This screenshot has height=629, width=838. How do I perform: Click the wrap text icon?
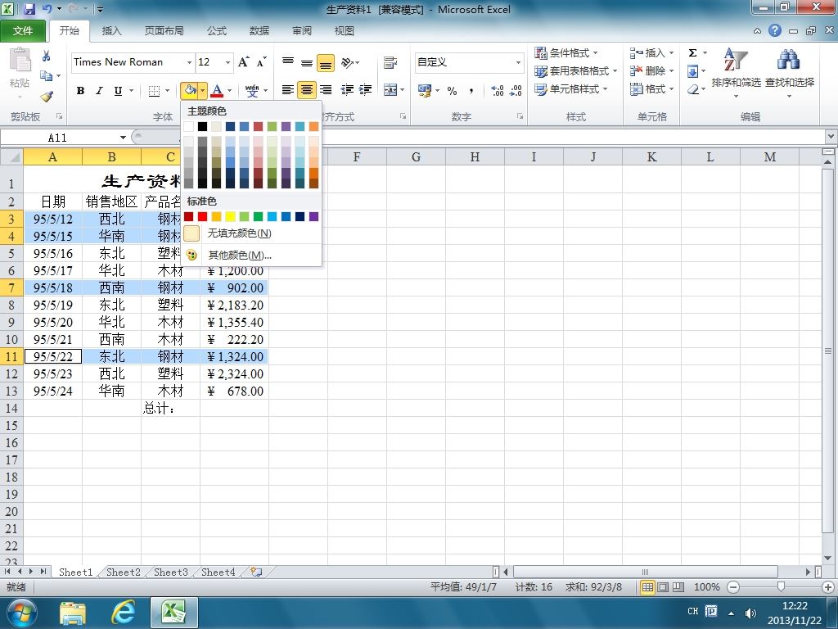390,62
